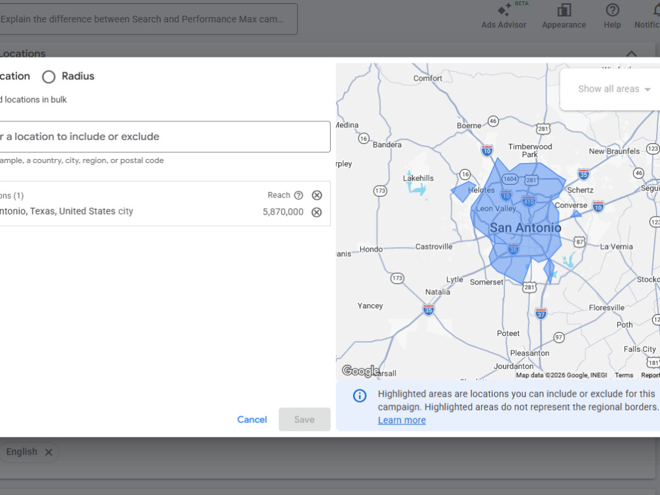Remove the San Antonio location row

(x=317, y=212)
